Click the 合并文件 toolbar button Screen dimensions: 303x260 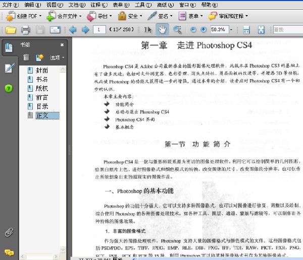pos(64,16)
